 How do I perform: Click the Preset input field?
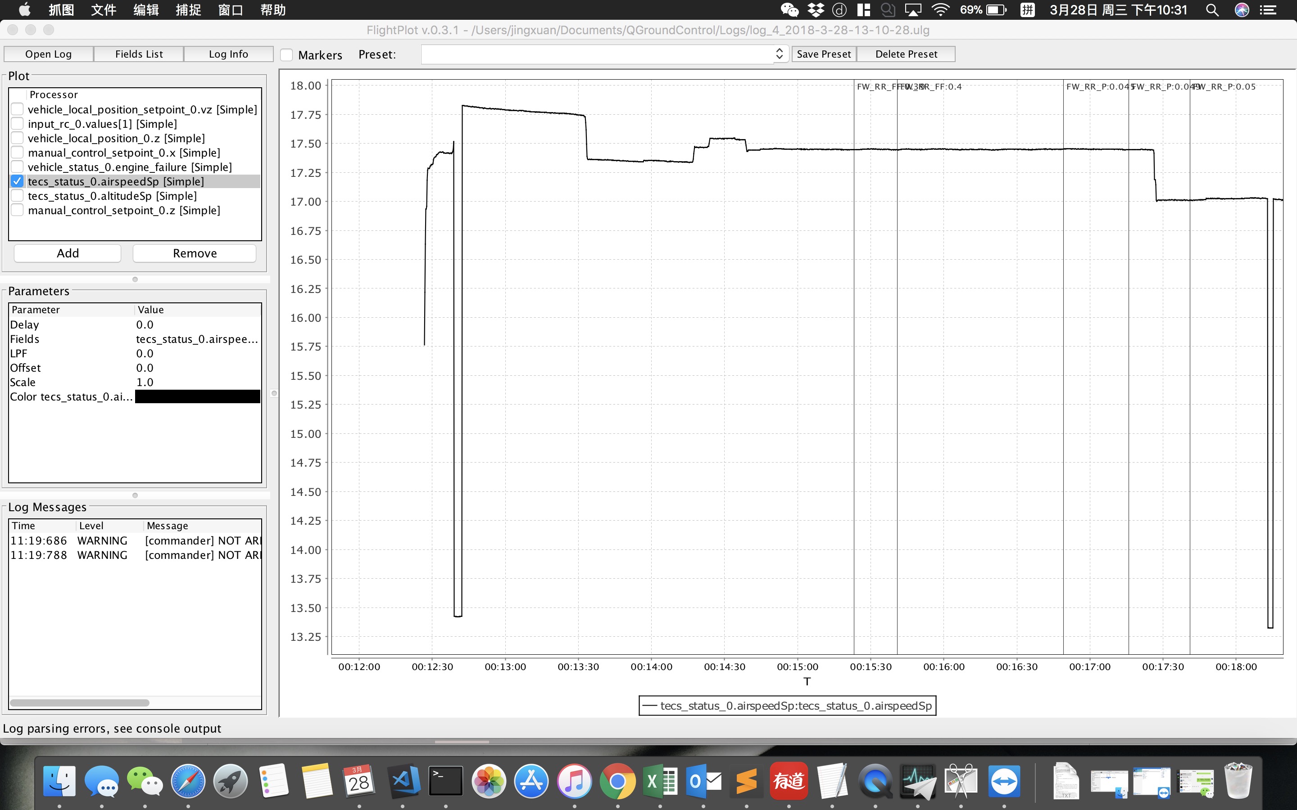tap(598, 54)
